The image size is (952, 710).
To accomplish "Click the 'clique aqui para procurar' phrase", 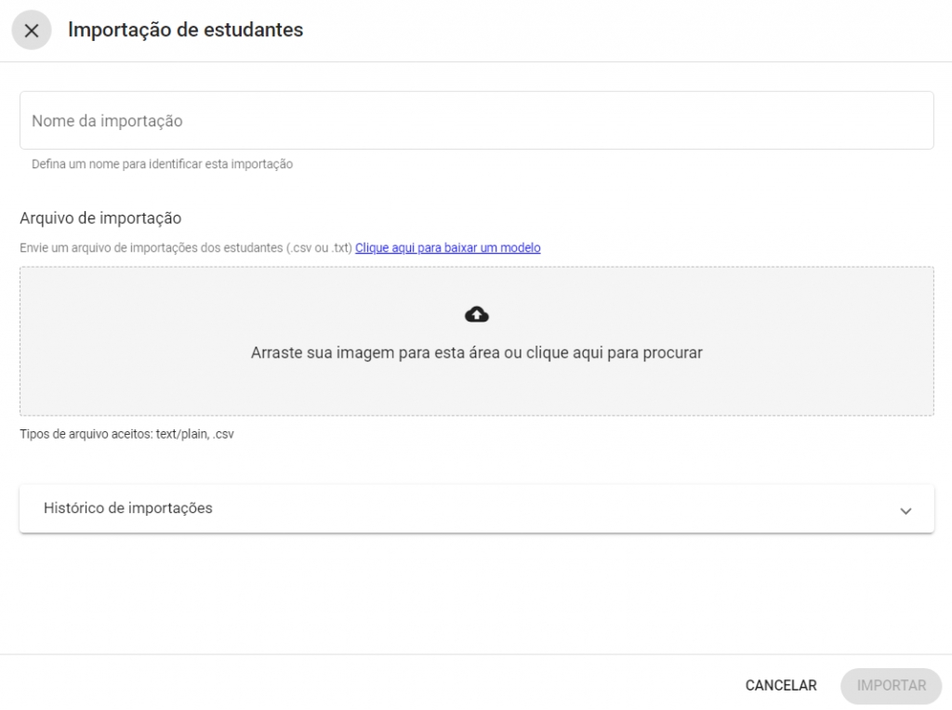I will [615, 353].
